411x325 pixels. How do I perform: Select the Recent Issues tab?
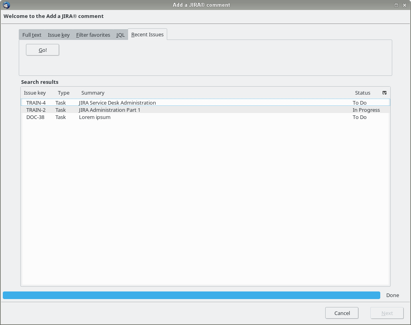click(x=147, y=35)
